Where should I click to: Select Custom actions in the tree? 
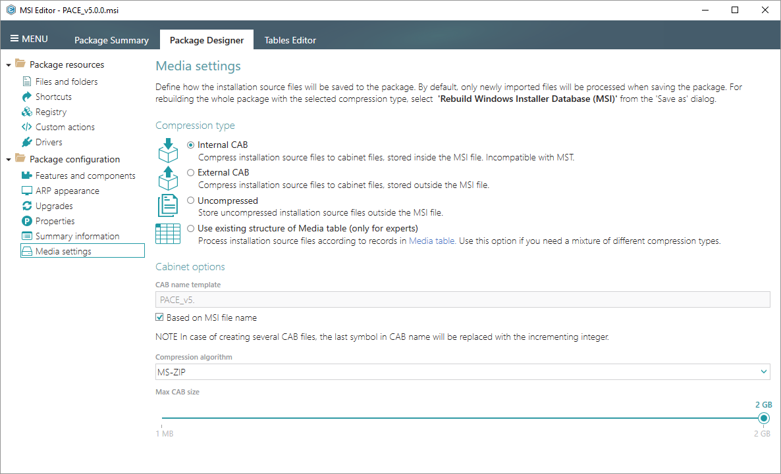tap(65, 127)
